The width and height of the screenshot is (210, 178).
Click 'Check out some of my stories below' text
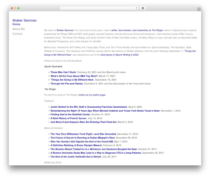coord(63,61)
